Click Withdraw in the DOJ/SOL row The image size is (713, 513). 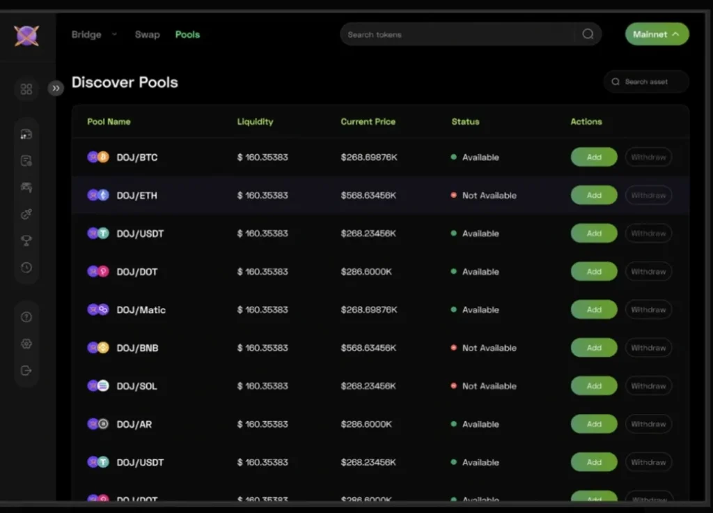tap(648, 386)
